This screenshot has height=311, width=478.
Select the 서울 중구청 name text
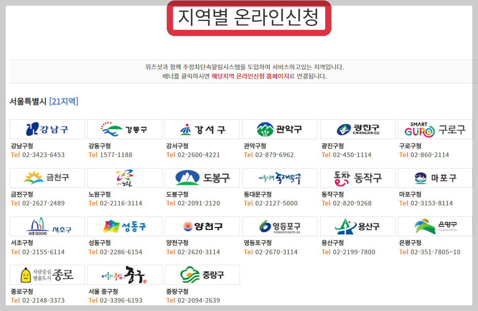(x=104, y=292)
